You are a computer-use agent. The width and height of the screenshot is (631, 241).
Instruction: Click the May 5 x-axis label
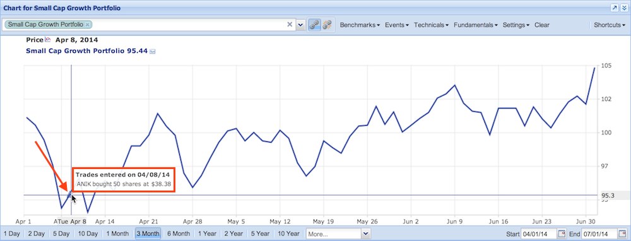tap(236, 221)
